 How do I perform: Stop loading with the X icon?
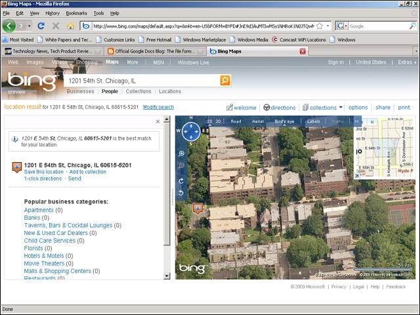[56, 26]
